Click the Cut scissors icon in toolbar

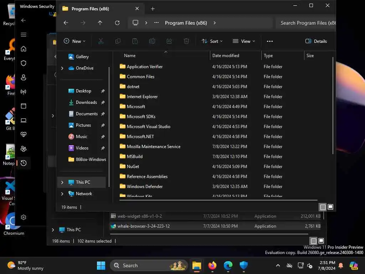101,41
